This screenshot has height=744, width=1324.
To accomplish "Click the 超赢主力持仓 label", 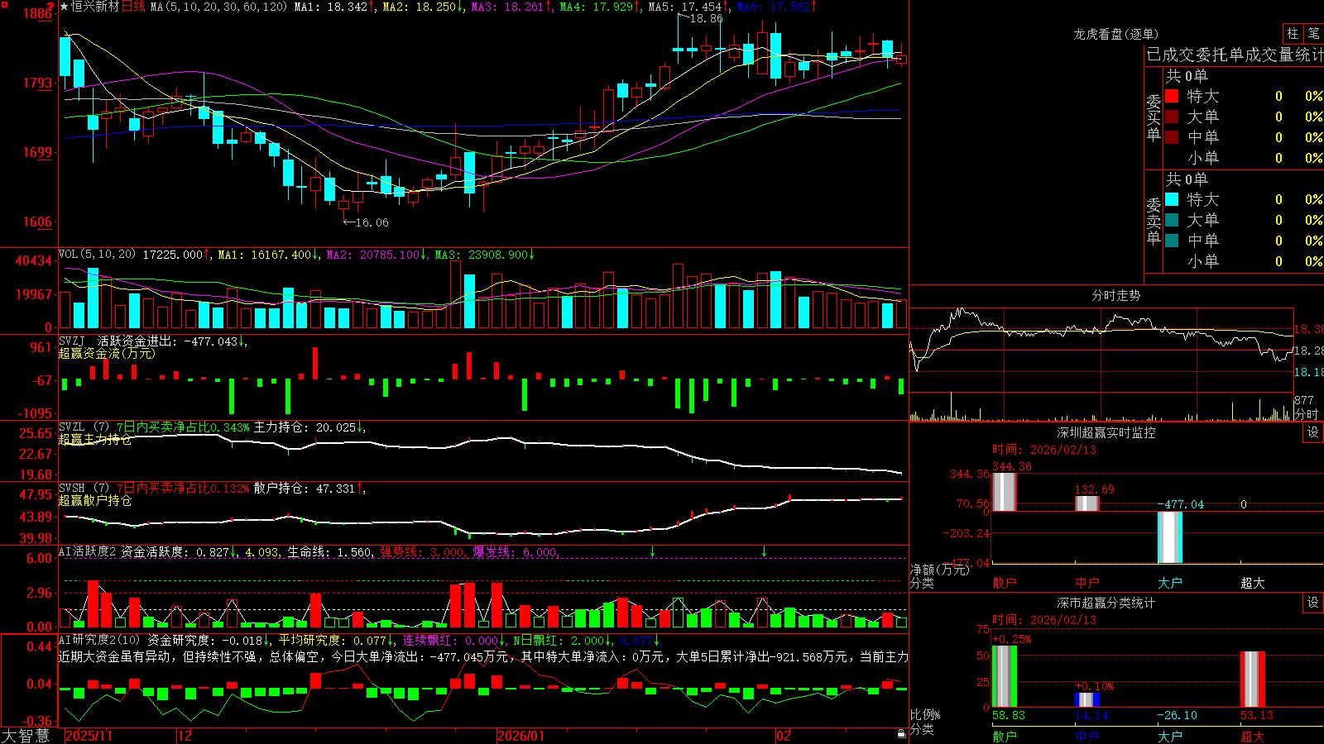I will [95, 439].
